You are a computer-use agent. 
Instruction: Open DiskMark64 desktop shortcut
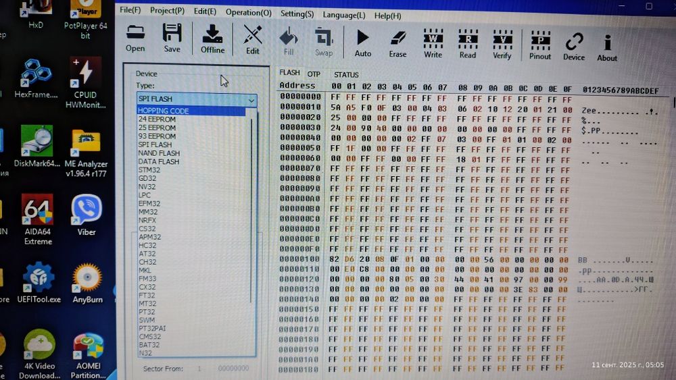37,146
